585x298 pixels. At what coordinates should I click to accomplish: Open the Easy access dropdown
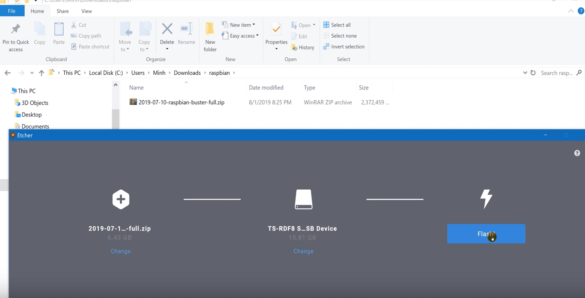pyautogui.click(x=240, y=36)
